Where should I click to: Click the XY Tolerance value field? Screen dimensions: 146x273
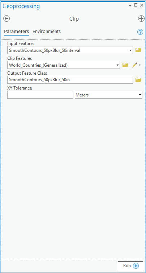point(40,95)
